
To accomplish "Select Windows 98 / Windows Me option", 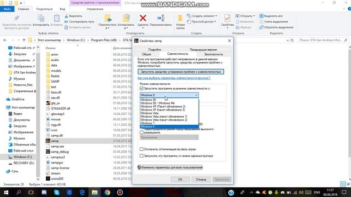I will (x=169, y=103).
